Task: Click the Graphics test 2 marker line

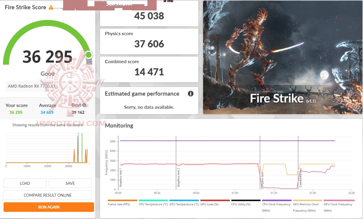Action: click(176, 162)
